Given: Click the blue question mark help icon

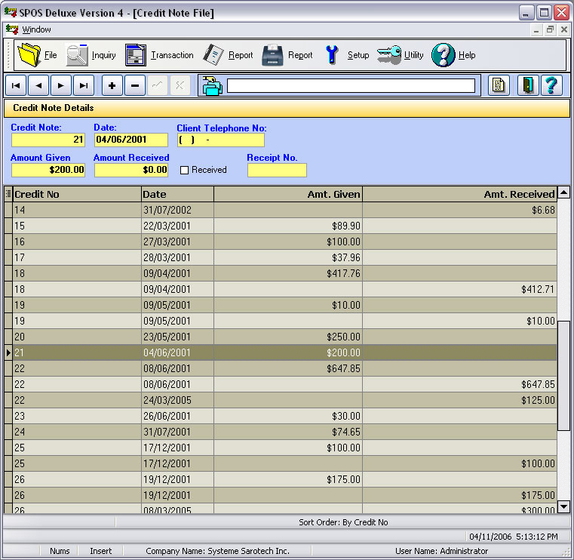Looking at the screenshot, I should tap(551, 86).
